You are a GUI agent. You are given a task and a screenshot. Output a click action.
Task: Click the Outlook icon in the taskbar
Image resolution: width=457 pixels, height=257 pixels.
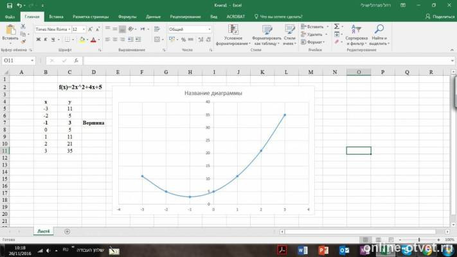pyautogui.click(x=345, y=250)
